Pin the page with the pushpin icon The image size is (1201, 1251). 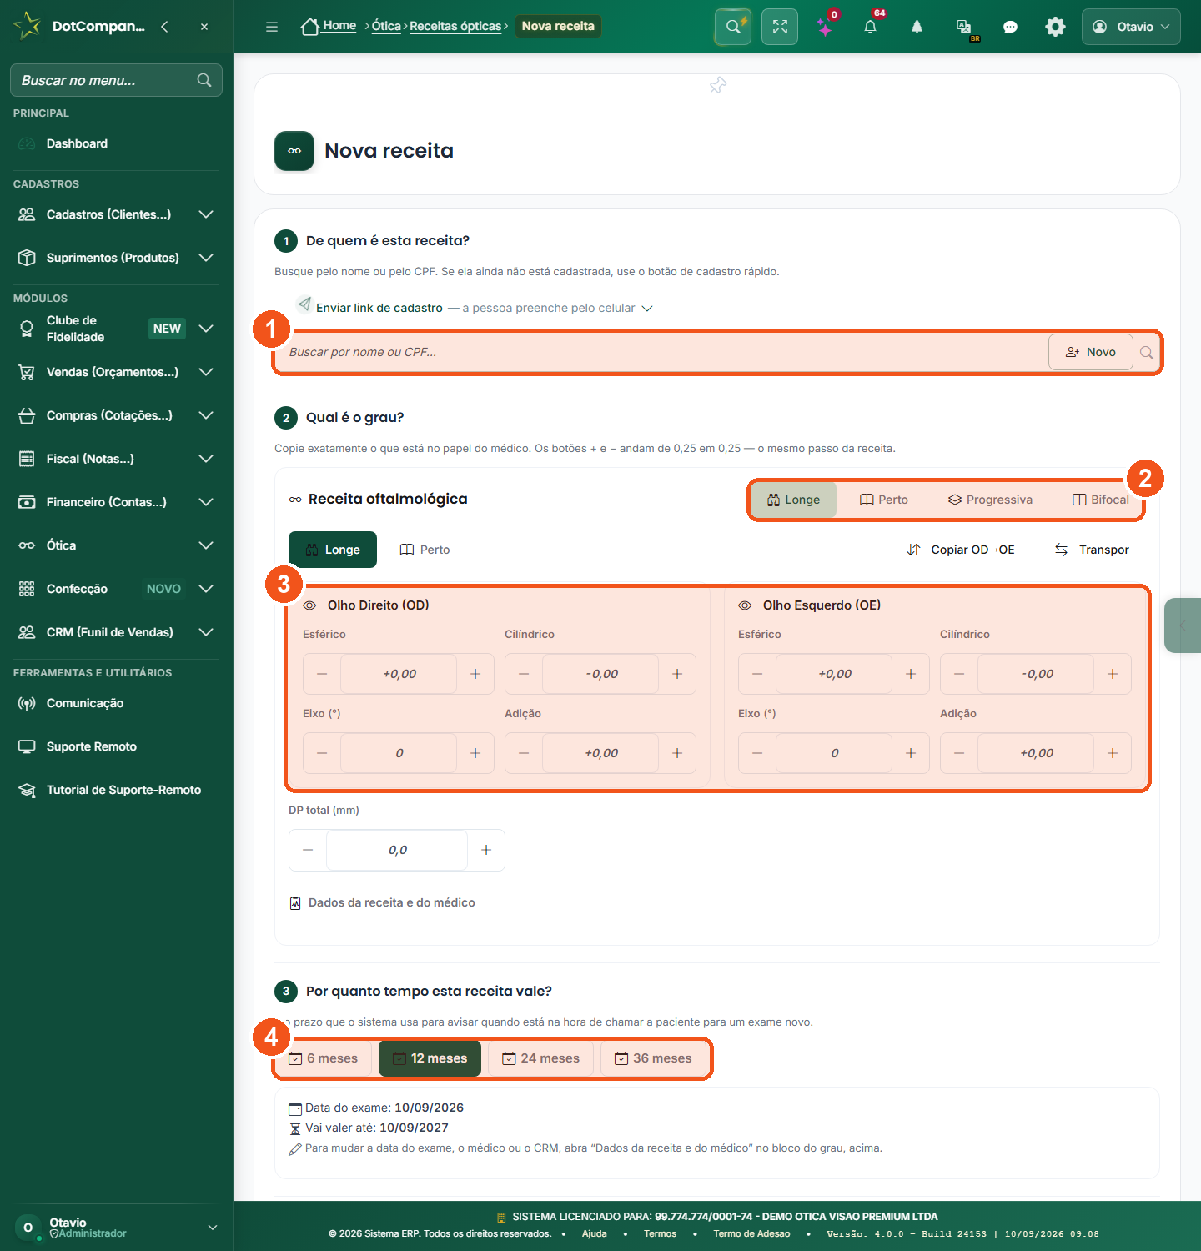tap(718, 85)
